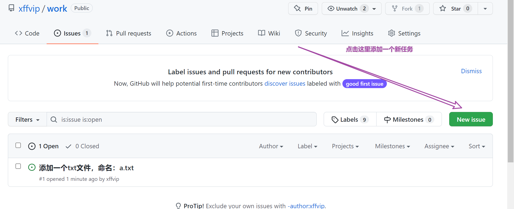Image resolution: width=514 pixels, height=209 pixels.
Task: Follow the -author:xffvip ProTip link
Action: [x=306, y=206]
